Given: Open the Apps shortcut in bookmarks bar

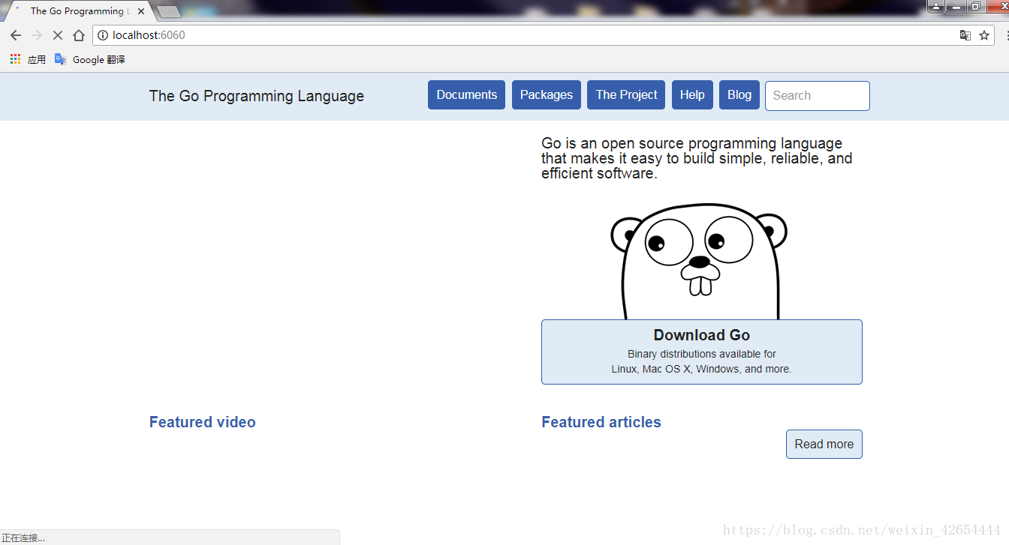Looking at the screenshot, I should (28, 59).
